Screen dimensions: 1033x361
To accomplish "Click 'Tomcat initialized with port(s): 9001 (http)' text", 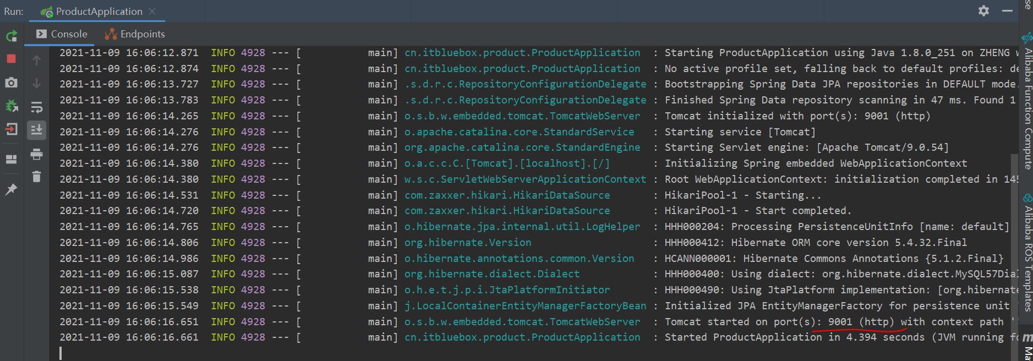I will click(797, 116).
